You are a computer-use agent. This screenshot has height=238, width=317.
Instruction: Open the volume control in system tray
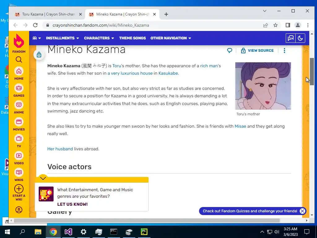[277, 232]
